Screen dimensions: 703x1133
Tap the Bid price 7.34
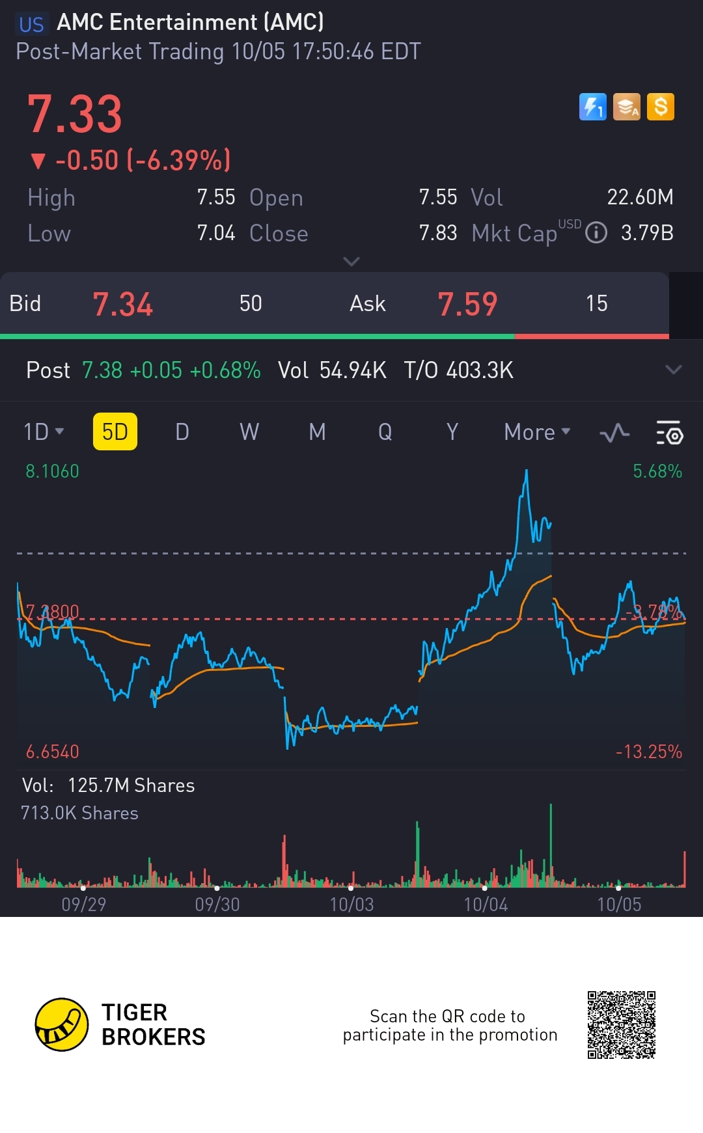tap(122, 304)
